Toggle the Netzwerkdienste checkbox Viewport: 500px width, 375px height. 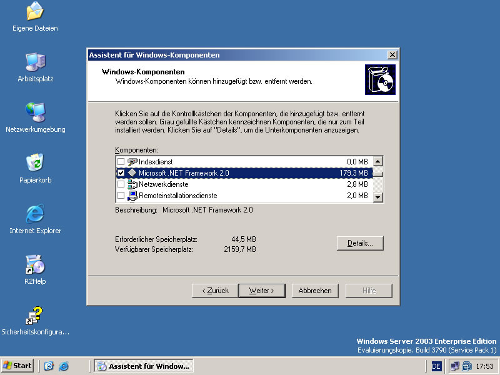[121, 184]
